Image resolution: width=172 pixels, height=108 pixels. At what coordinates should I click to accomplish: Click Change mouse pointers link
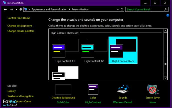click(21, 31)
